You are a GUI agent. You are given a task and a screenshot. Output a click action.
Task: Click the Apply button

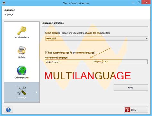coord(131,87)
